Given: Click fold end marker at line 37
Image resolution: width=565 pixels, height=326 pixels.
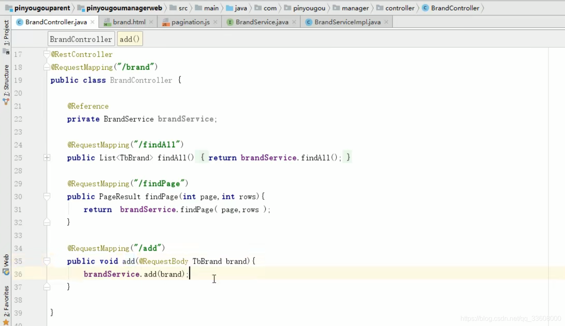Looking at the screenshot, I should [x=47, y=287].
